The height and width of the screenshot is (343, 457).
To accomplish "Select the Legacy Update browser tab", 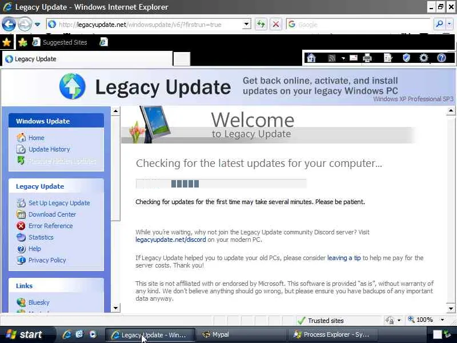I will point(87,59).
